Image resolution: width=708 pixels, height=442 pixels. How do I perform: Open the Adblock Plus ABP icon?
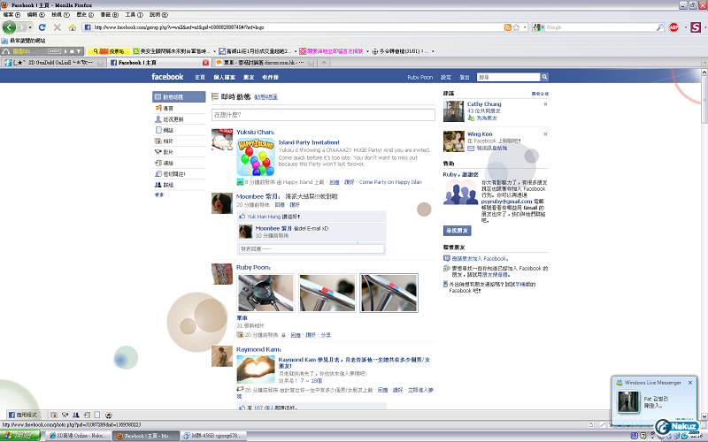673,27
